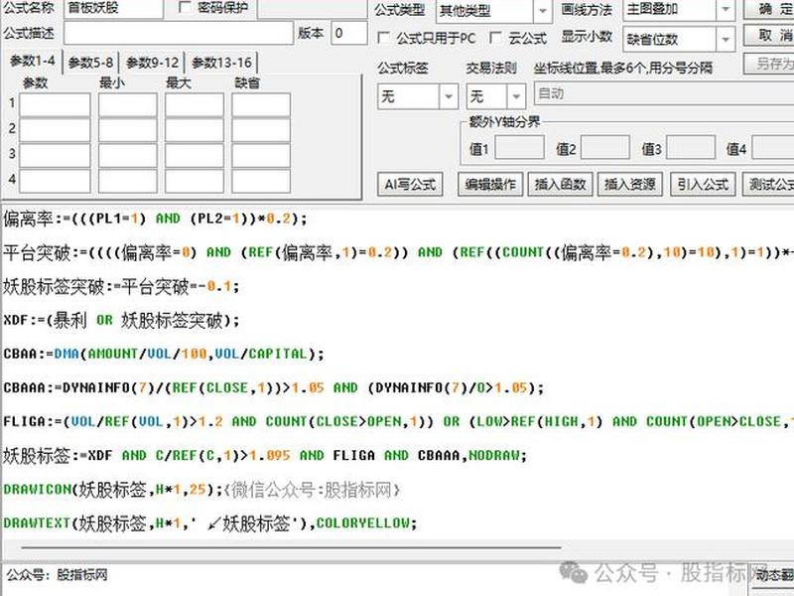
Task: Focus the 版本 field showing 0
Action: (x=349, y=34)
